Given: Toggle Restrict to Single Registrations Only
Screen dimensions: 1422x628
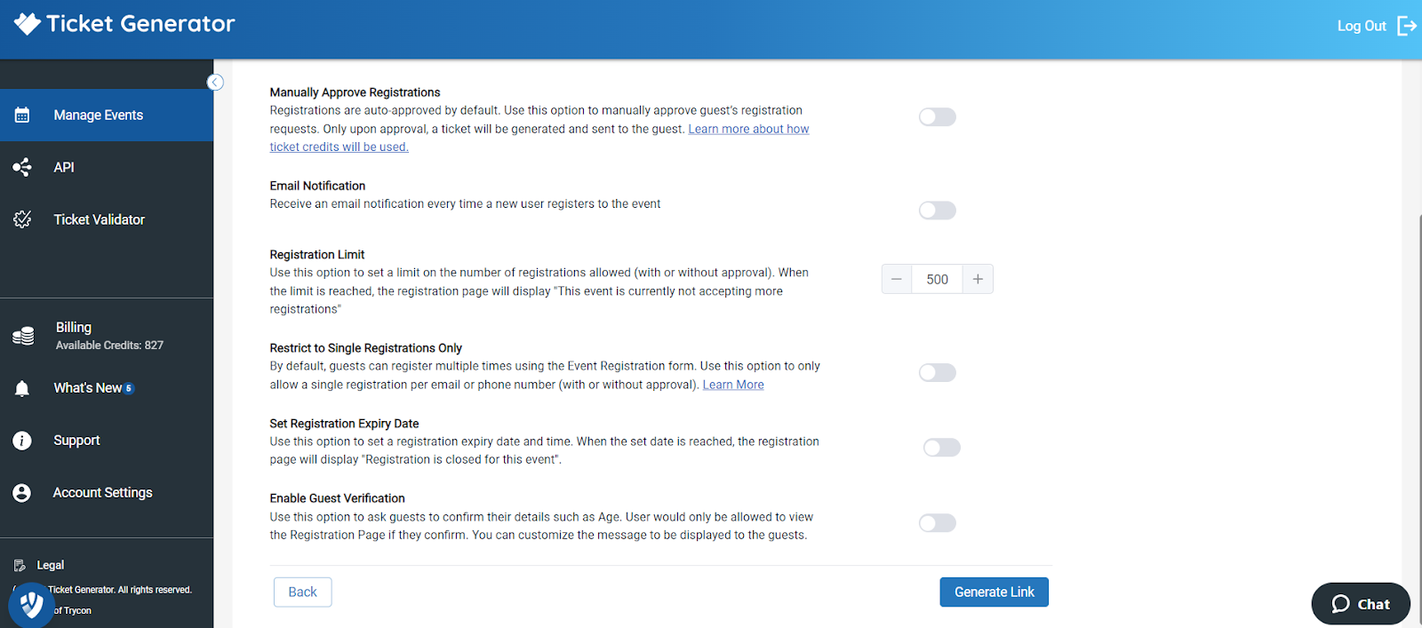Looking at the screenshot, I should (x=937, y=372).
